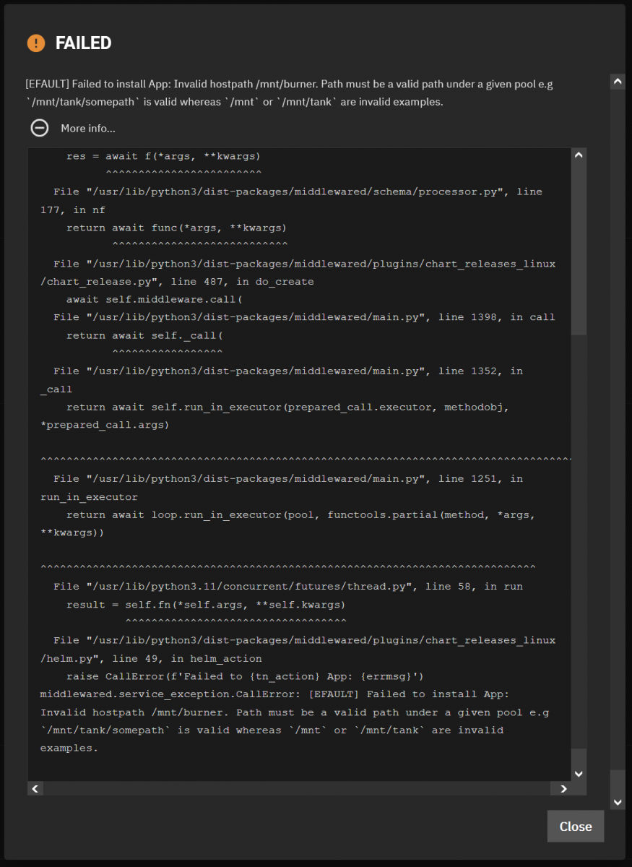Click the More info... label
This screenshot has width=632, height=867.
point(88,128)
